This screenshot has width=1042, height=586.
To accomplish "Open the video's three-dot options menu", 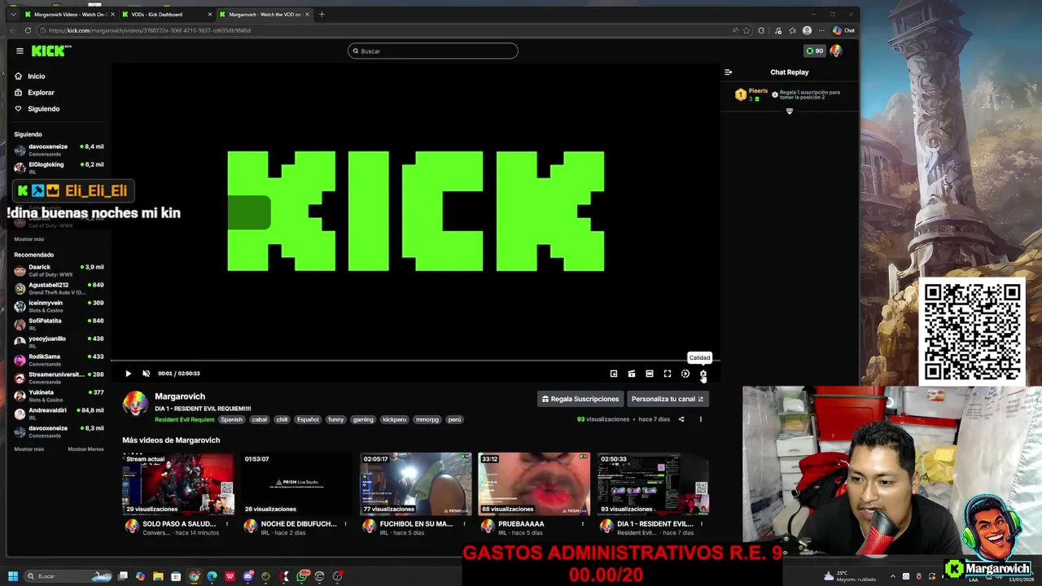I will (x=700, y=420).
